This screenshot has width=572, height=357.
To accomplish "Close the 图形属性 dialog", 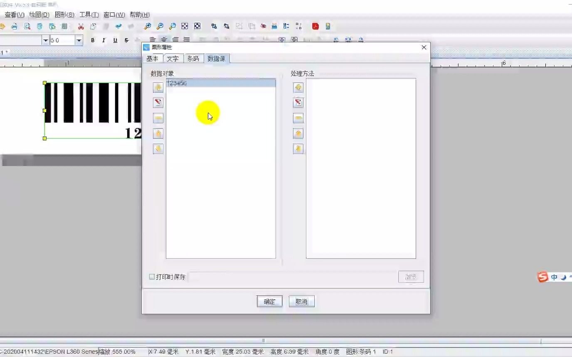I will coord(424,47).
